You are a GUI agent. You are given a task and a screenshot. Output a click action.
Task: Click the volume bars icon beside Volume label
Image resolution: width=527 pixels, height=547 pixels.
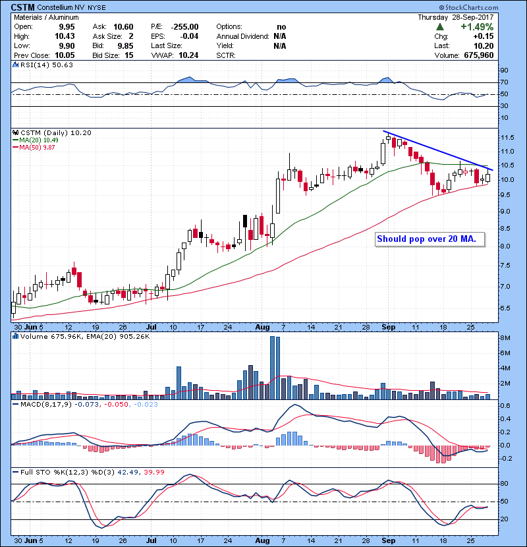[15, 337]
